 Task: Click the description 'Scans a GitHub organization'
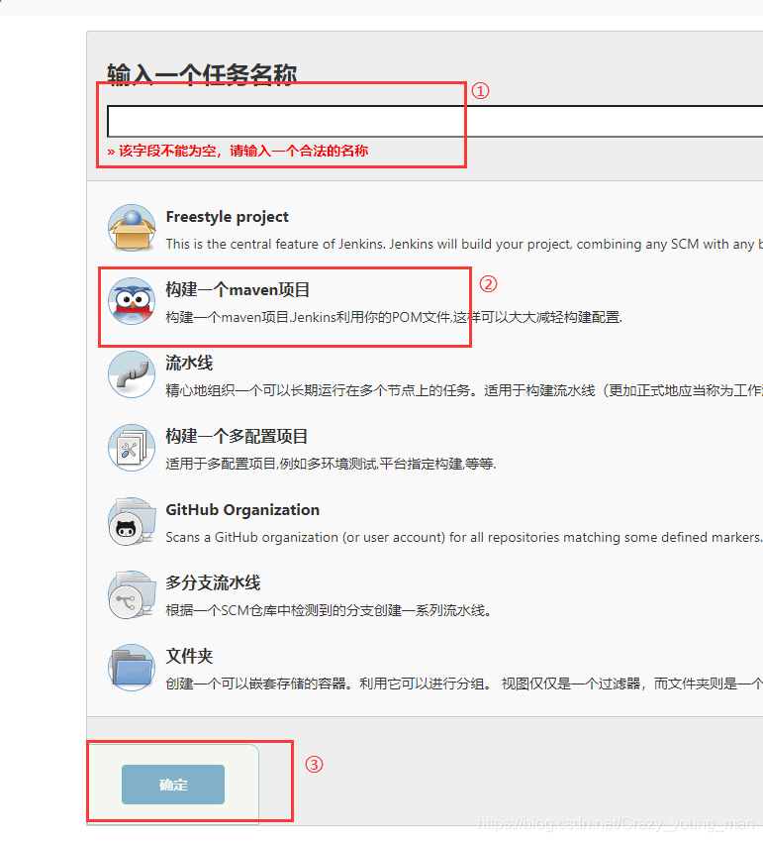(x=464, y=537)
